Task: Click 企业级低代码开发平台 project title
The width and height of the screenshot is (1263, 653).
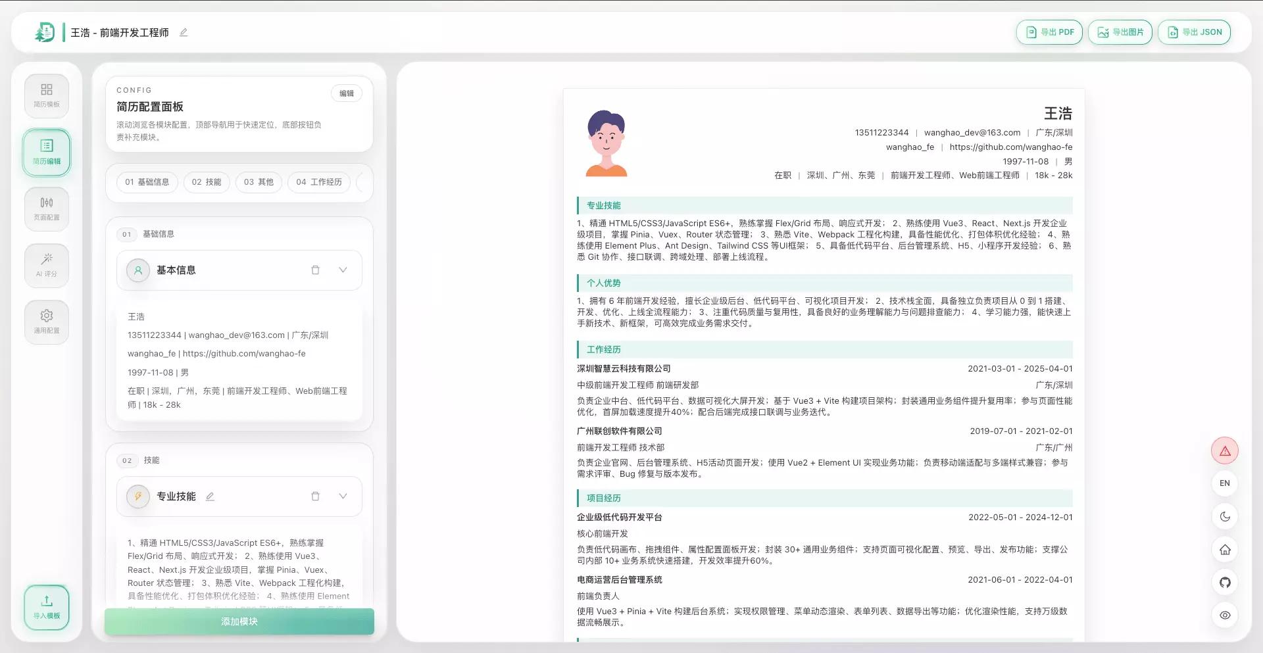Action: click(620, 518)
